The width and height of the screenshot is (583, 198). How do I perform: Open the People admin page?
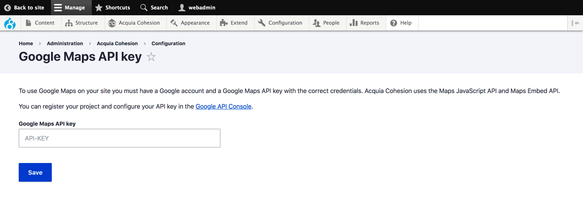326,23
